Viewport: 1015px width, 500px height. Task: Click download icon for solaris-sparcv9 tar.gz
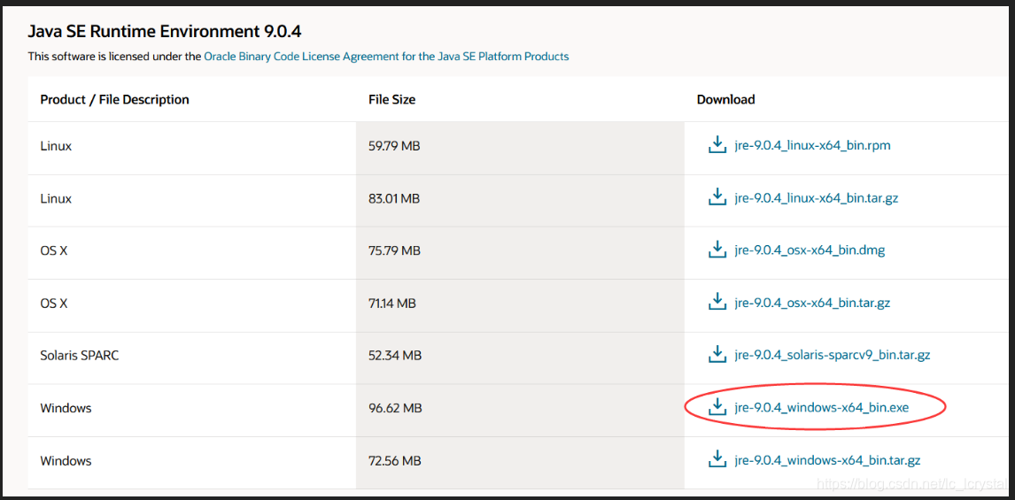[x=717, y=355]
